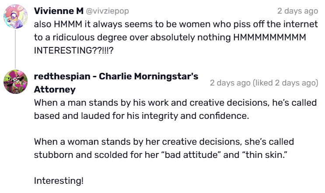This screenshot has height=193, width=325.
Task: Click the quoted phrase 'thin skin'
Action: pyautogui.click(x=265, y=155)
